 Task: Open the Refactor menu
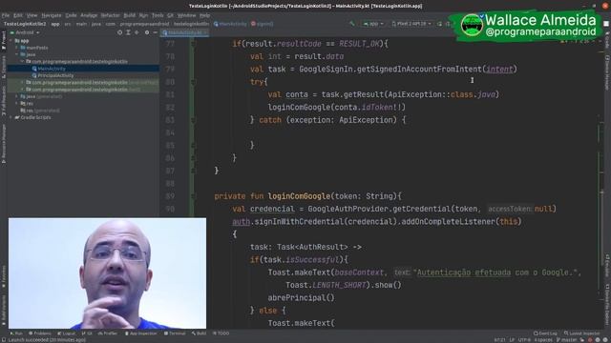(x=111, y=15)
